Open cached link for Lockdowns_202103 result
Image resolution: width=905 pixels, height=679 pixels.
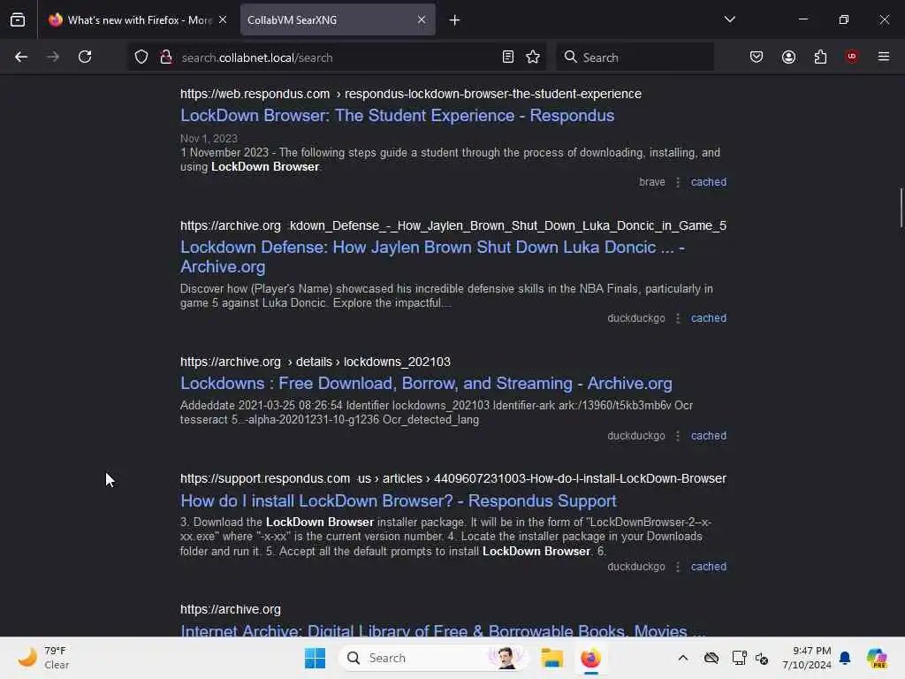click(x=708, y=436)
